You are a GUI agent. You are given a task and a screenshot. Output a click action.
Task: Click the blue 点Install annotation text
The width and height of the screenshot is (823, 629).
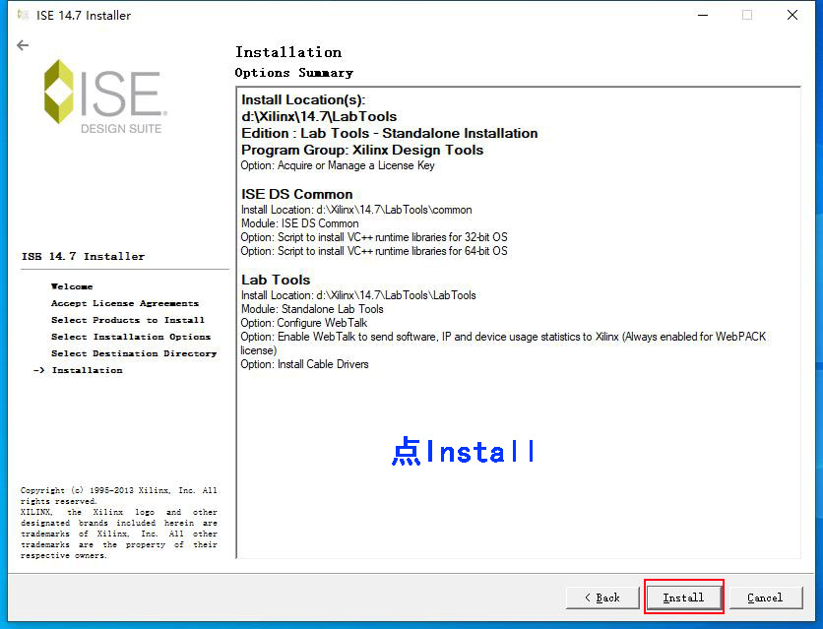pyautogui.click(x=463, y=452)
